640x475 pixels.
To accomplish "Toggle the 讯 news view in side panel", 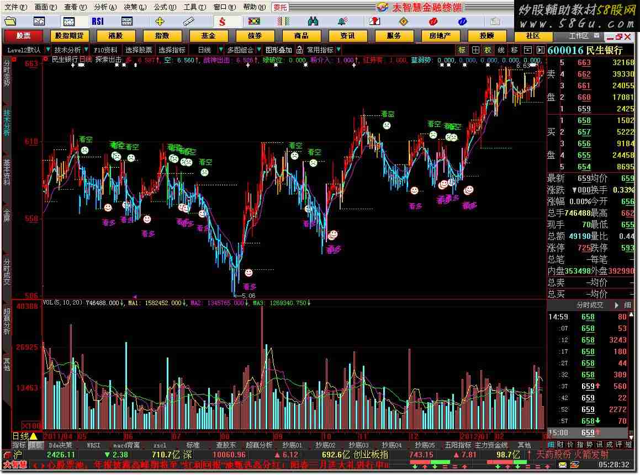I will click(600, 445).
